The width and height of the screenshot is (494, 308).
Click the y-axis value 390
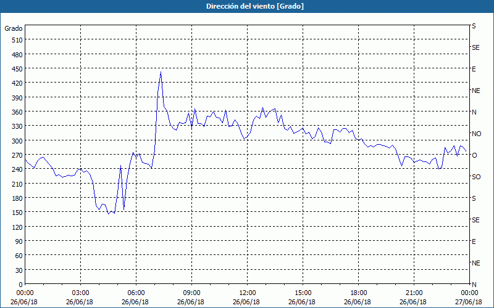tap(17, 98)
